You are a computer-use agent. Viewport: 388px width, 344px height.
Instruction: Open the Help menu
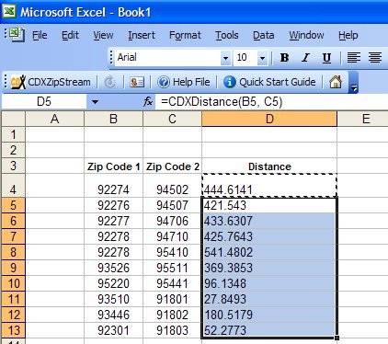348,35
